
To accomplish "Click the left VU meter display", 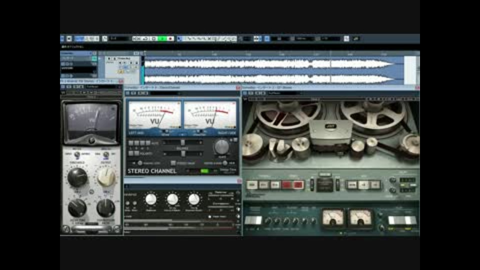I will 154,115.
